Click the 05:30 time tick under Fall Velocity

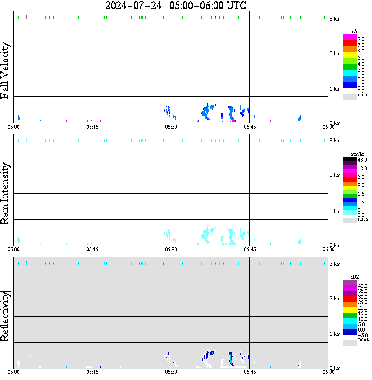(x=171, y=127)
